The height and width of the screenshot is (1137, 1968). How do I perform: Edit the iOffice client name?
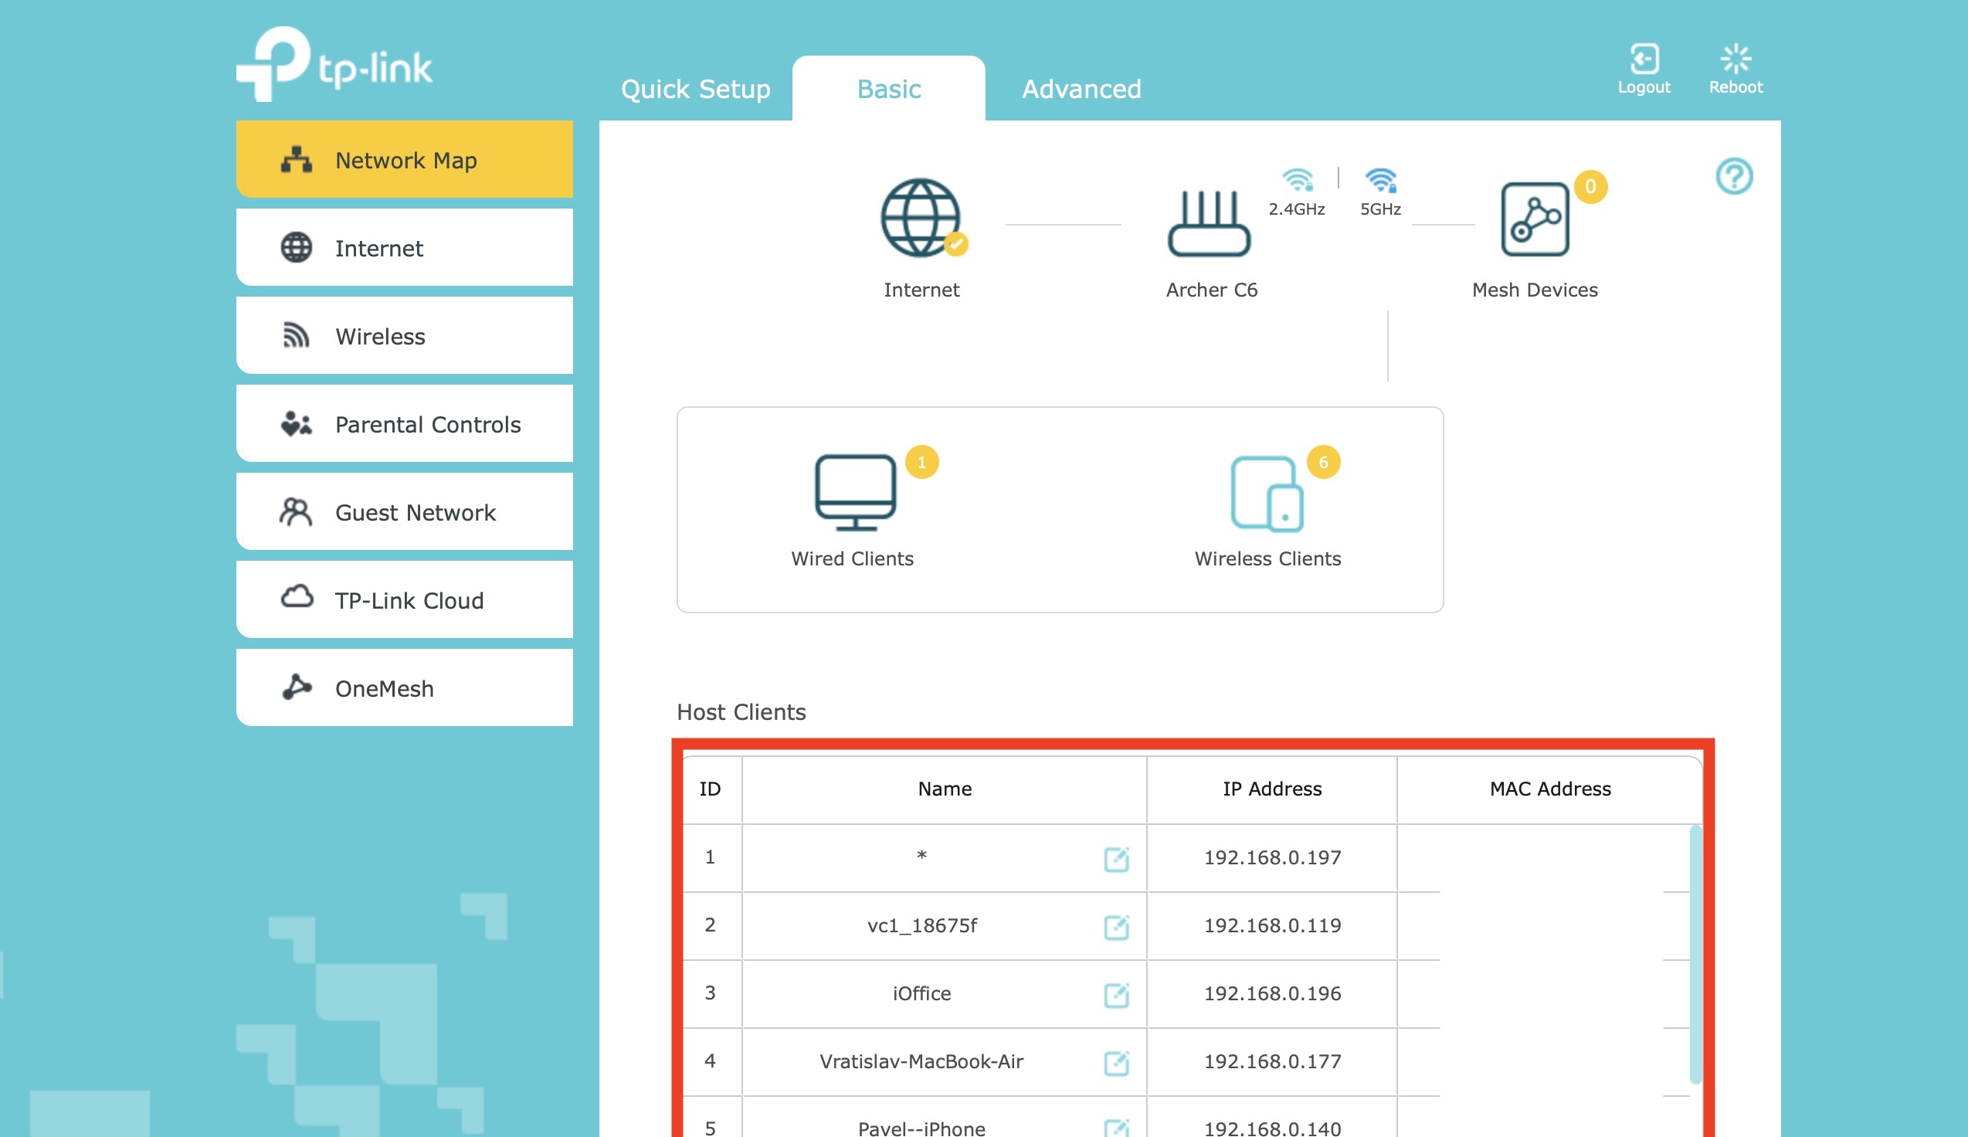(1115, 995)
